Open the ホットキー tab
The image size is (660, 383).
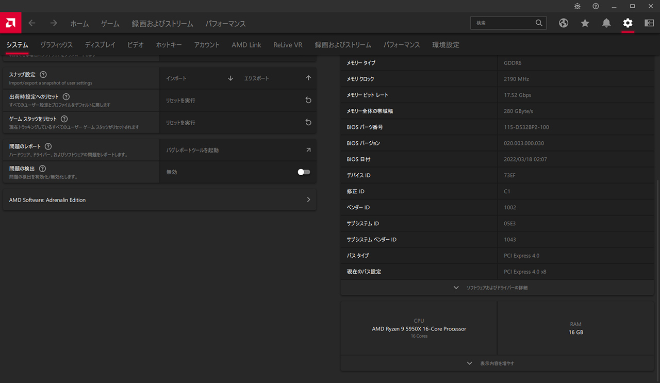coord(169,45)
